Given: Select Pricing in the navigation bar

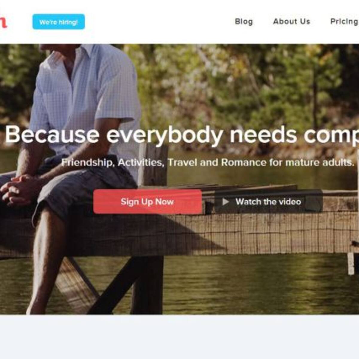Looking at the screenshot, I should point(344,22).
